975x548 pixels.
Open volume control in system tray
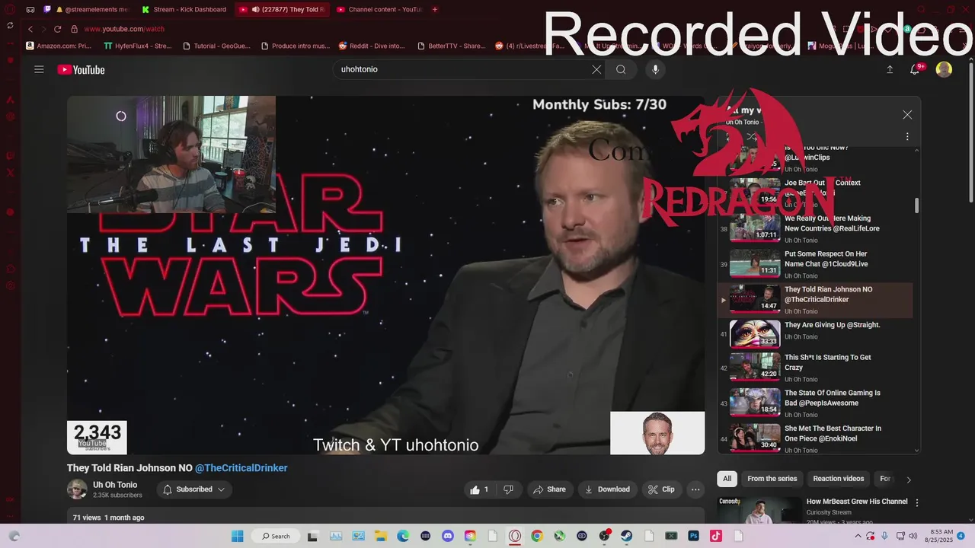point(913,536)
